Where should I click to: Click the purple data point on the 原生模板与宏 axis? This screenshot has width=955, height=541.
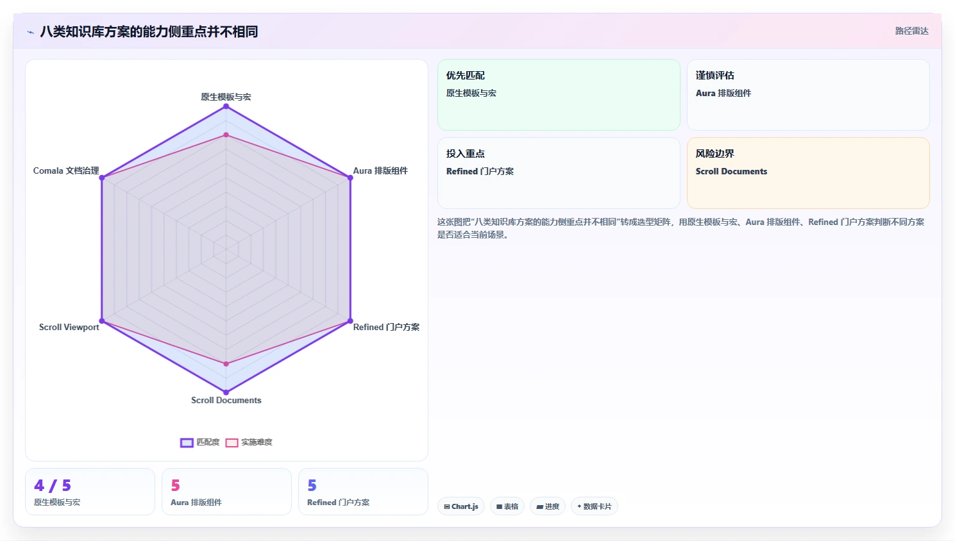pos(226,106)
